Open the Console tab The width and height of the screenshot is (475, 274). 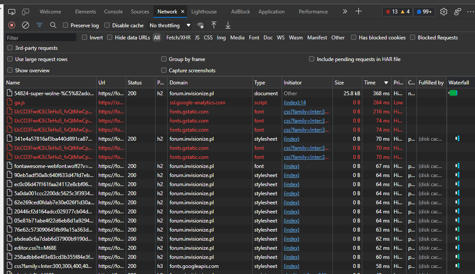[114, 11]
